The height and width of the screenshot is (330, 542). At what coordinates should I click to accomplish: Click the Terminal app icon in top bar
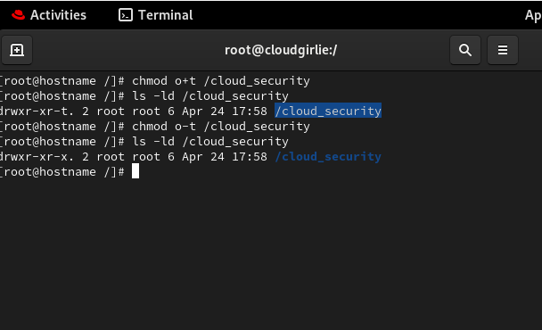(126, 15)
